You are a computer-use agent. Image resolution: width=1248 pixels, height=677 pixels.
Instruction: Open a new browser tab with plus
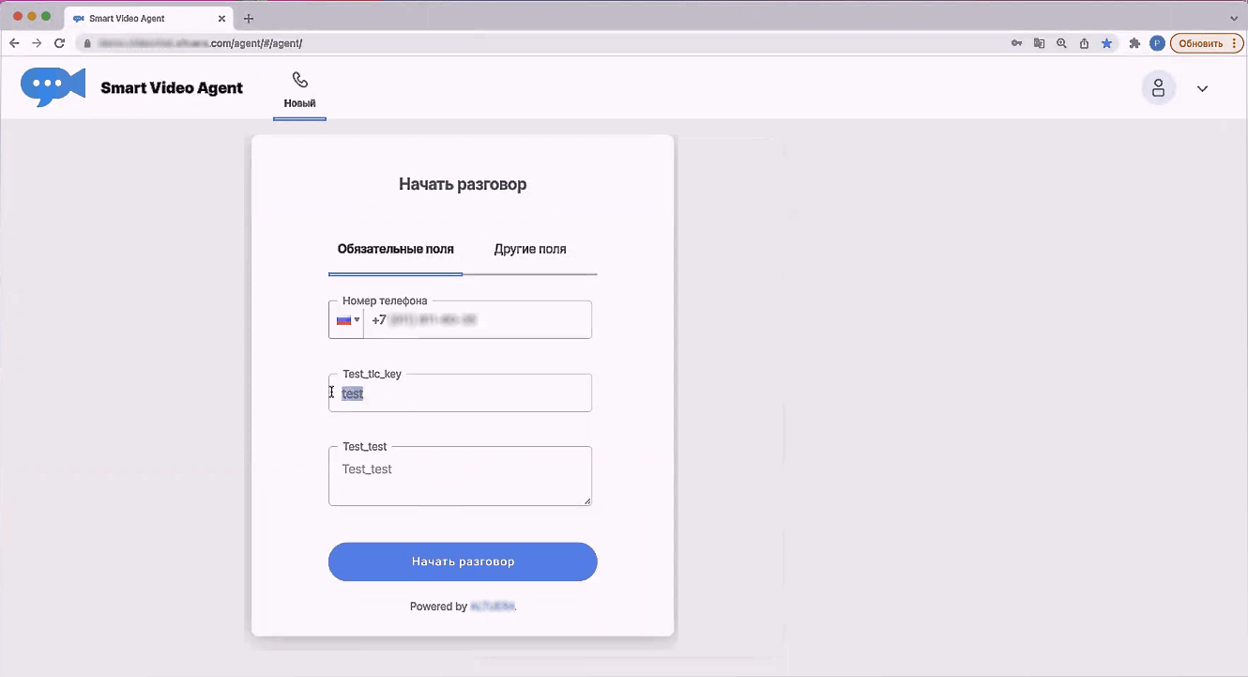coord(249,18)
